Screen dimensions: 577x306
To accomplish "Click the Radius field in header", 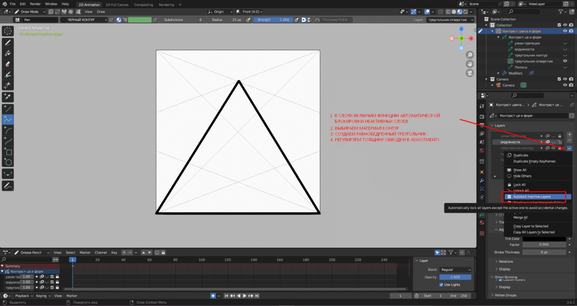I will tap(227, 20).
